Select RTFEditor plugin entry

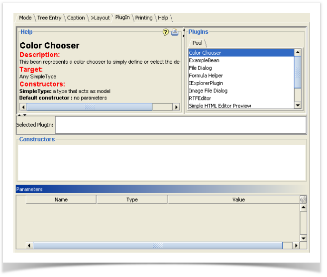click(x=200, y=98)
